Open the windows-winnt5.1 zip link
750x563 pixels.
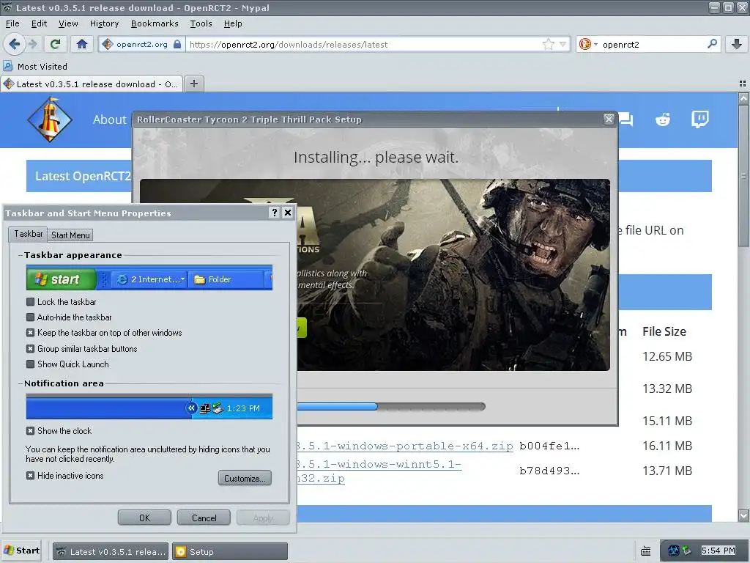pyautogui.click(x=379, y=471)
